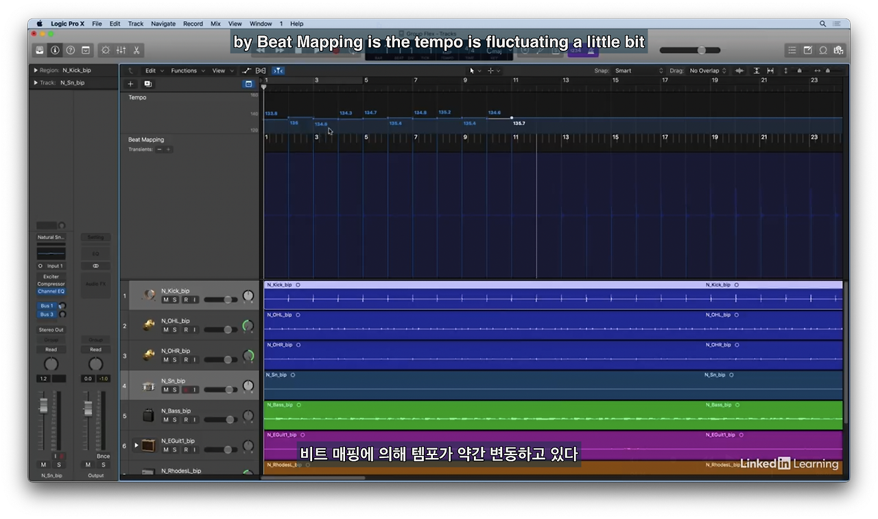
Task: Open the Window menu
Action: click(x=261, y=23)
